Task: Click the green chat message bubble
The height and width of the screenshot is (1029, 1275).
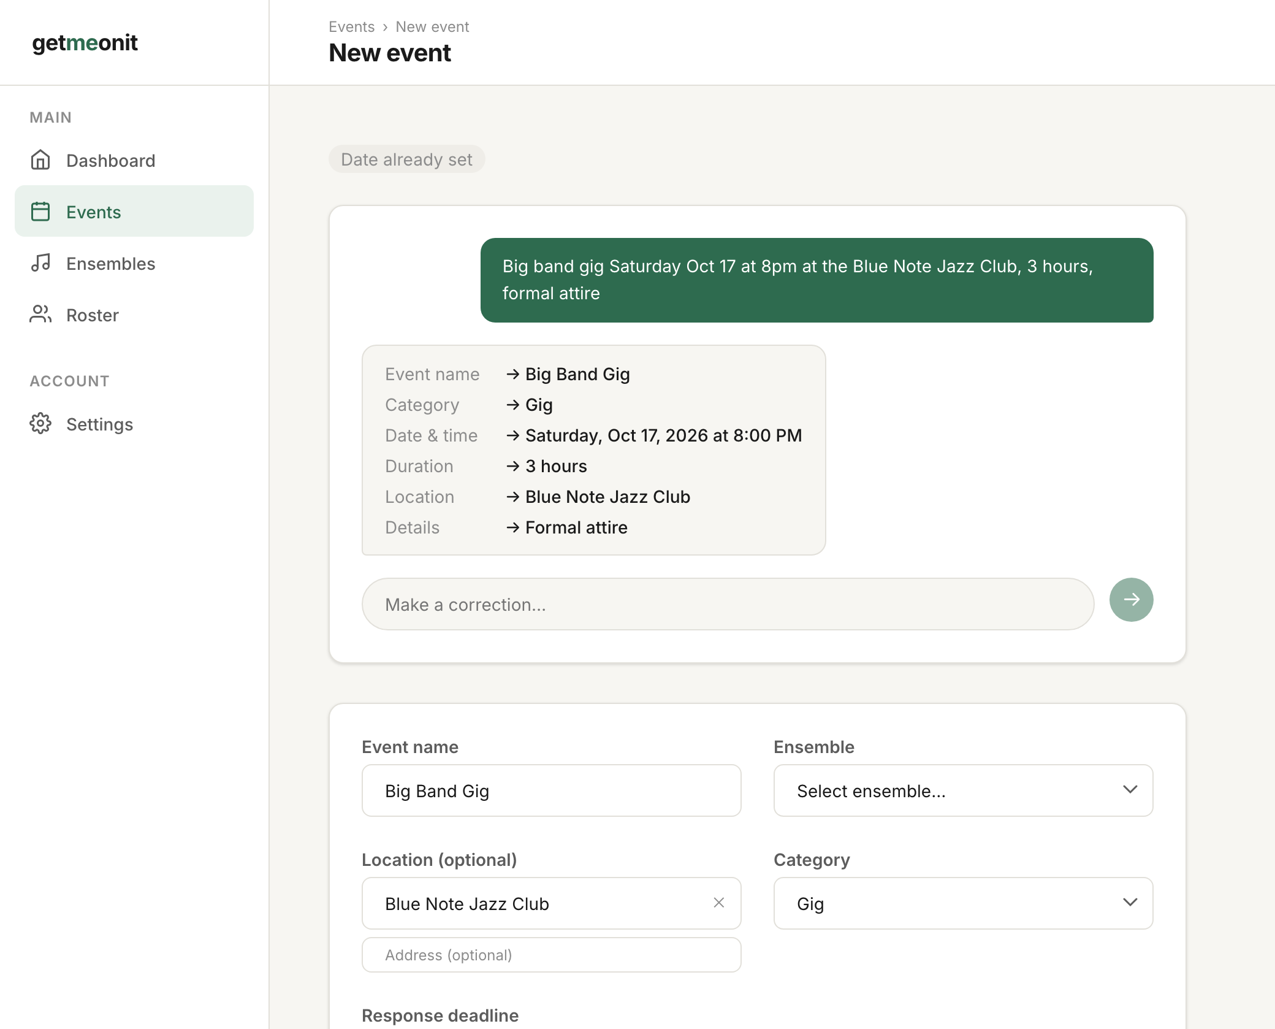Action: click(x=816, y=280)
